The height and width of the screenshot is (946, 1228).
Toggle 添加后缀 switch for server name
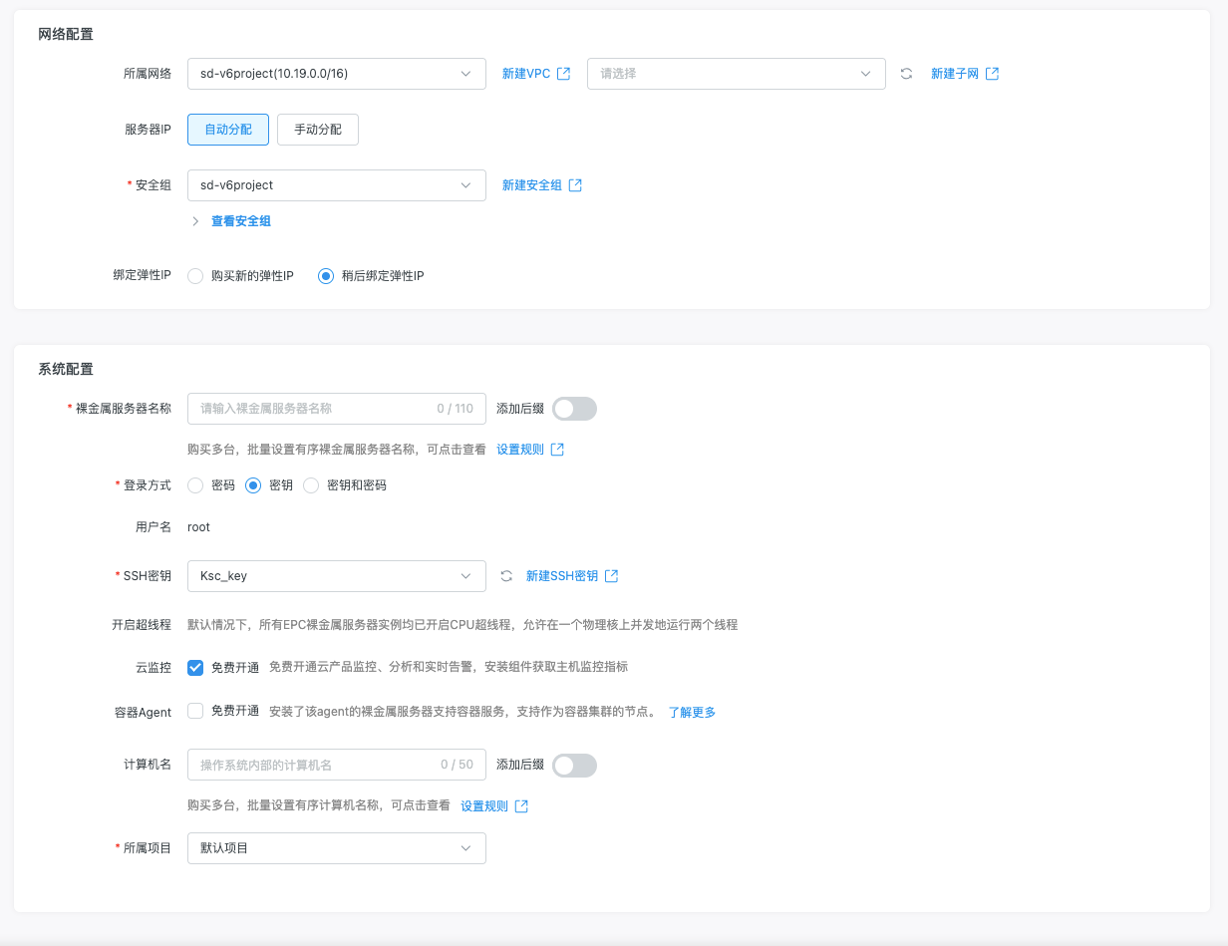[574, 409]
